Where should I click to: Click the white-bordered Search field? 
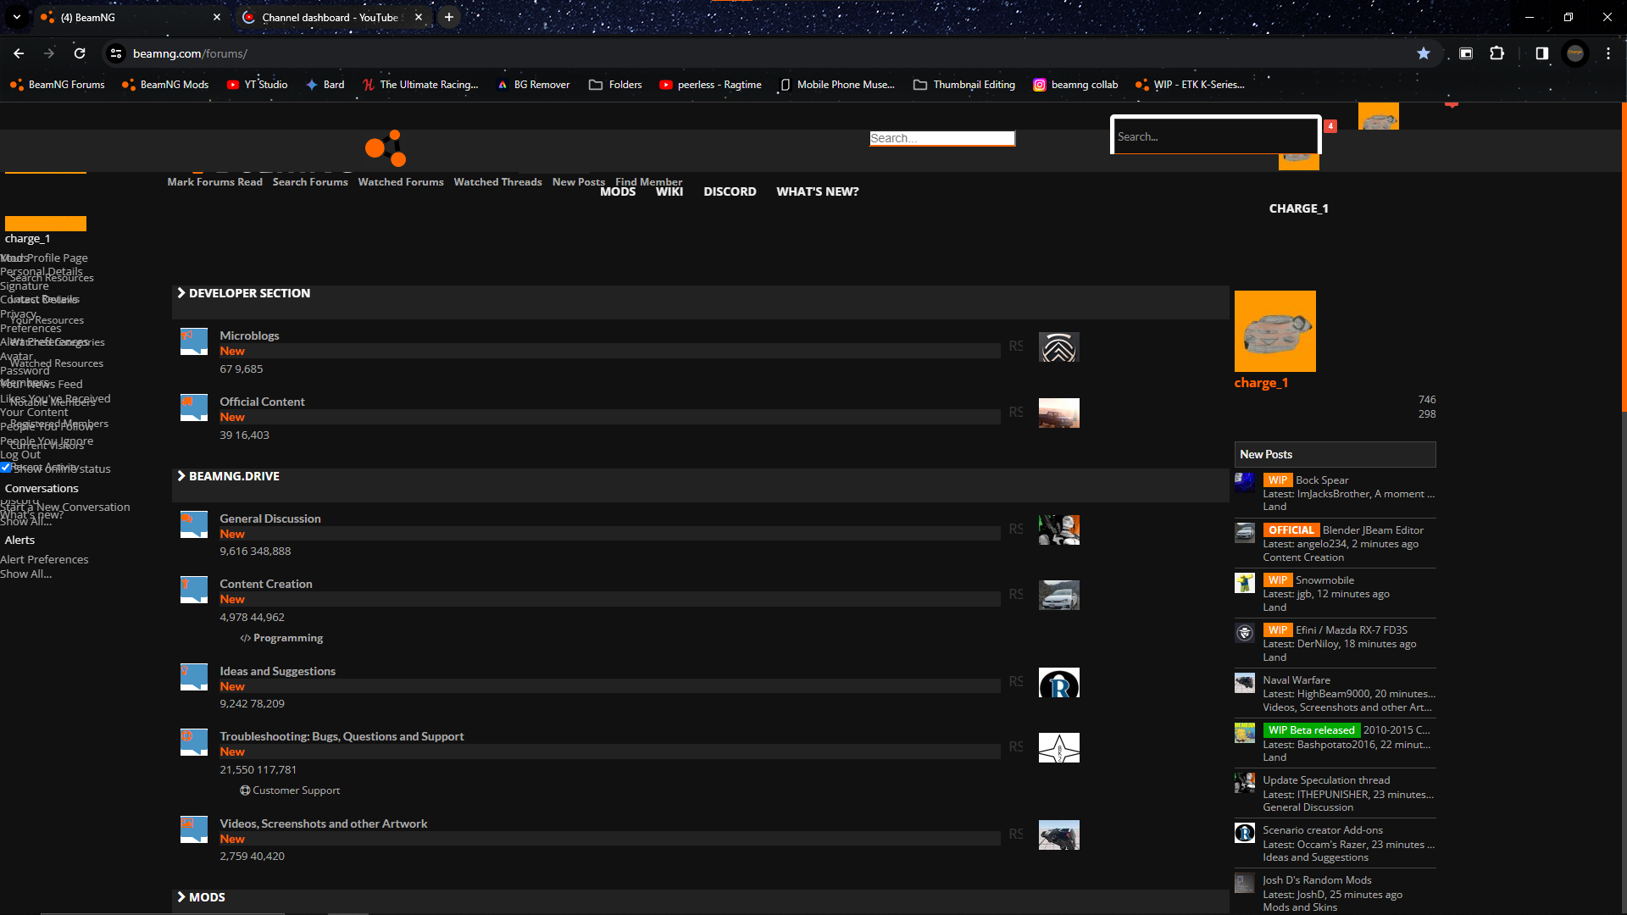[1215, 136]
